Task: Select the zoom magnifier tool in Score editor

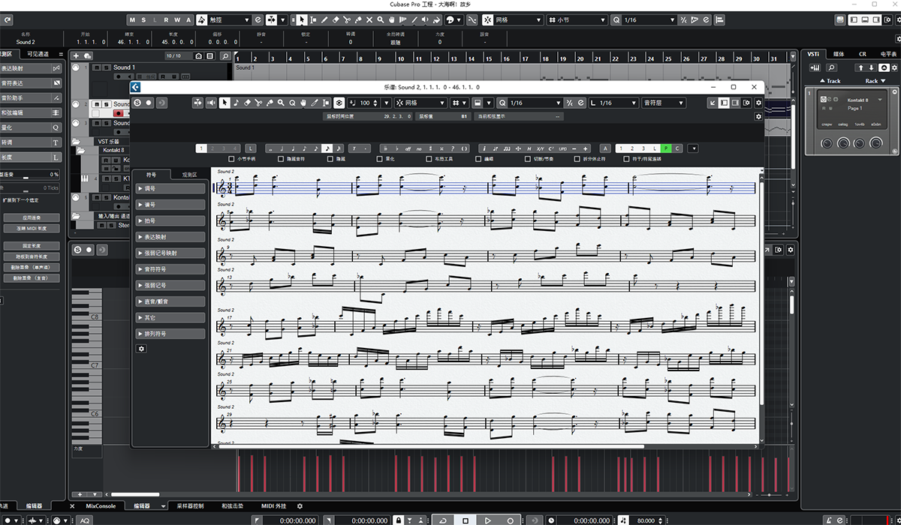Action: click(x=281, y=103)
